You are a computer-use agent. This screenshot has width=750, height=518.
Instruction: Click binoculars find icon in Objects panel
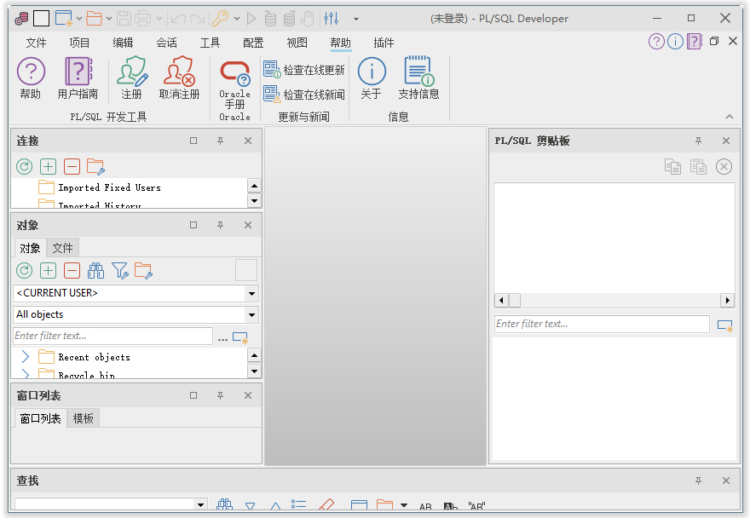click(x=95, y=271)
